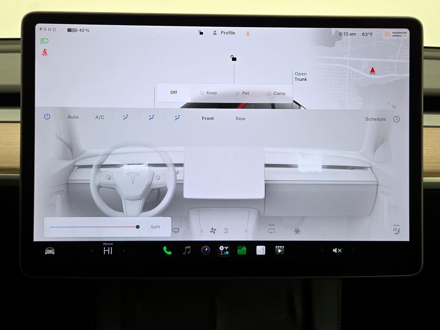Switch to the Front climate tab
The height and width of the screenshot is (330, 440).
point(208,118)
